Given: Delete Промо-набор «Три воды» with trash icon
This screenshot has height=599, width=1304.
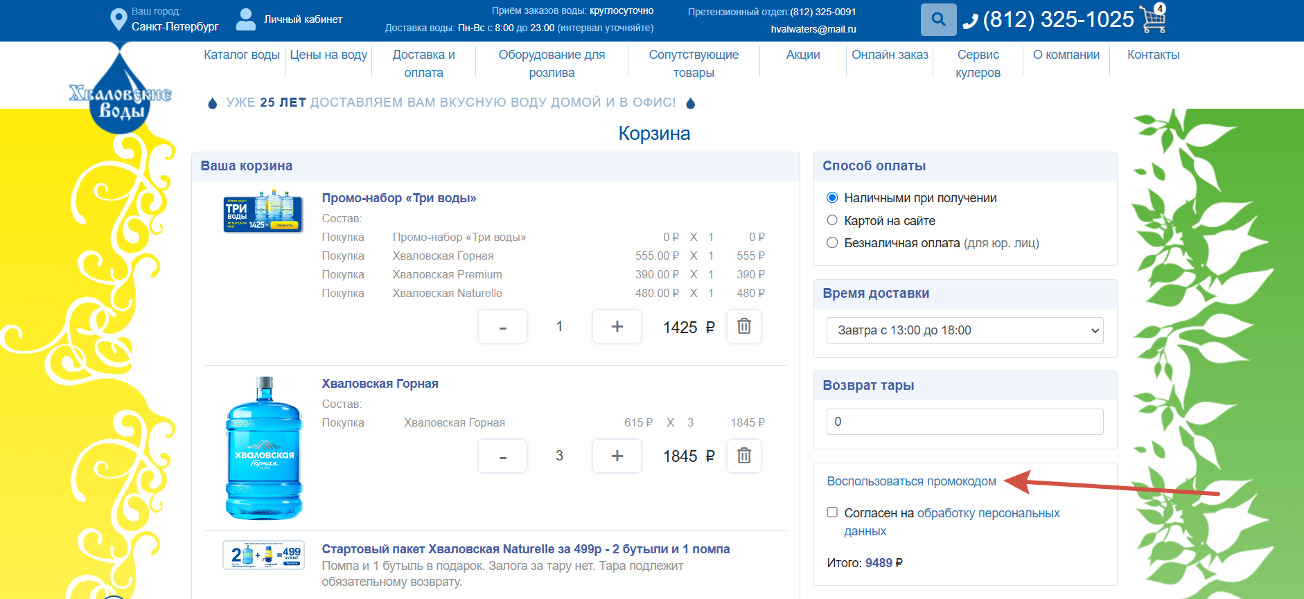Looking at the screenshot, I should click(744, 326).
